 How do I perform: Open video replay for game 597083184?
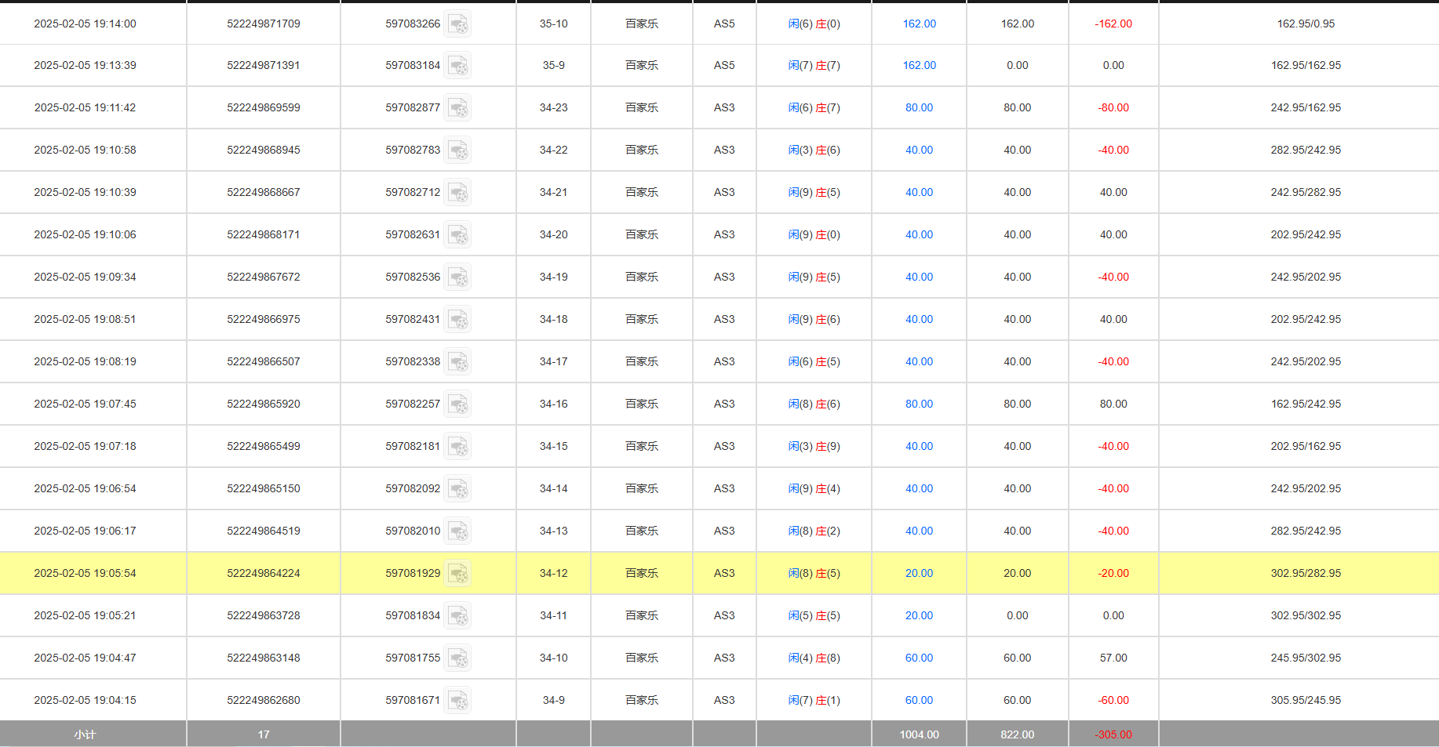tap(459, 65)
